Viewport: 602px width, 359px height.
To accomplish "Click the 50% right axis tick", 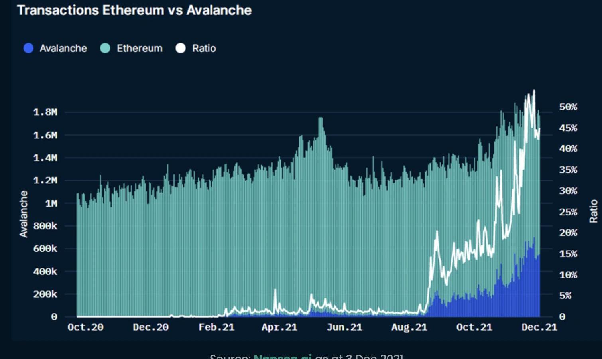I will click(568, 107).
